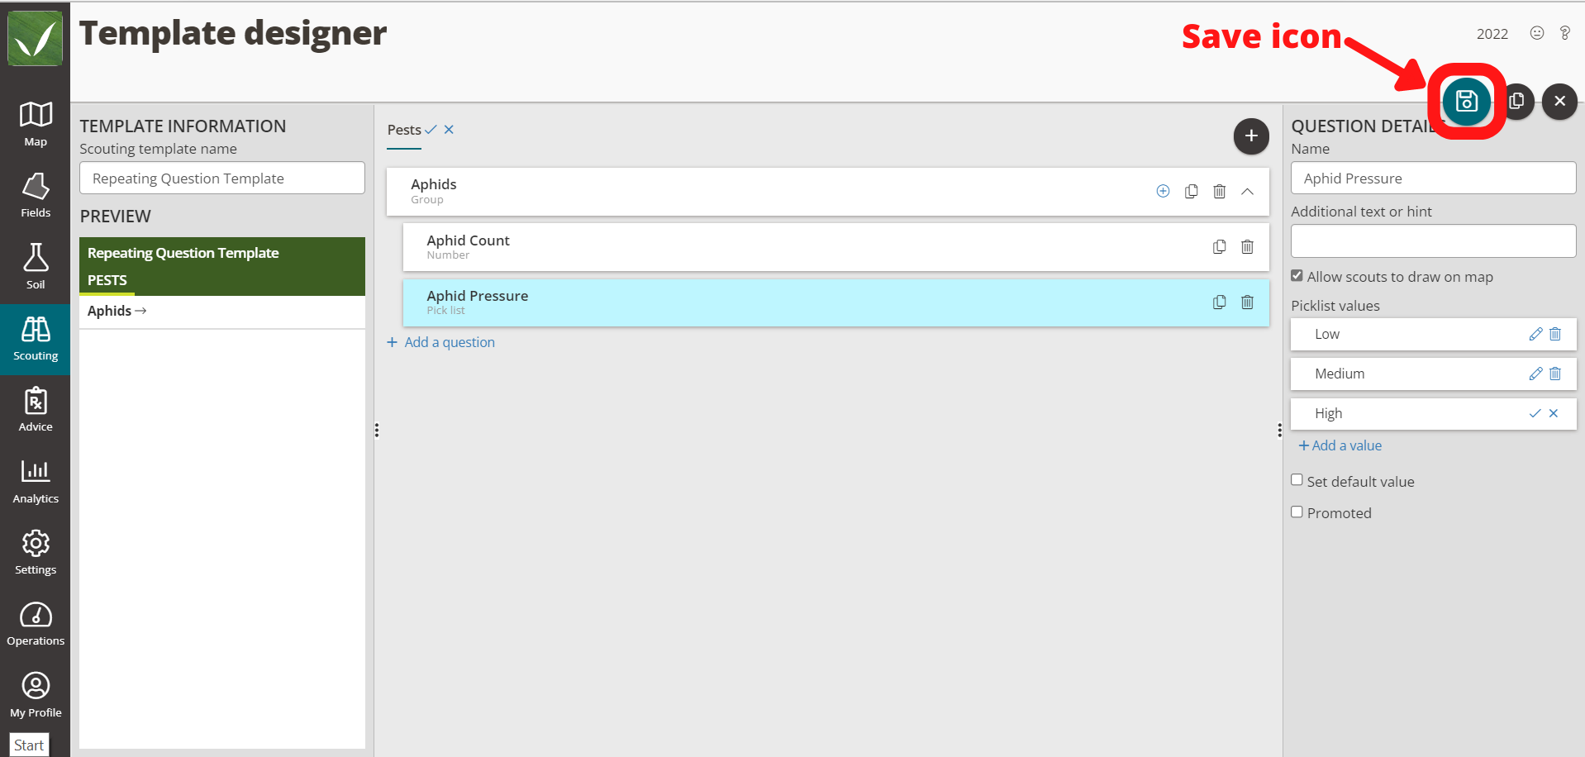The height and width of the screenshot is (757, 1585).
Task: Add item to Aphids group
Action: click(1163, 191)
